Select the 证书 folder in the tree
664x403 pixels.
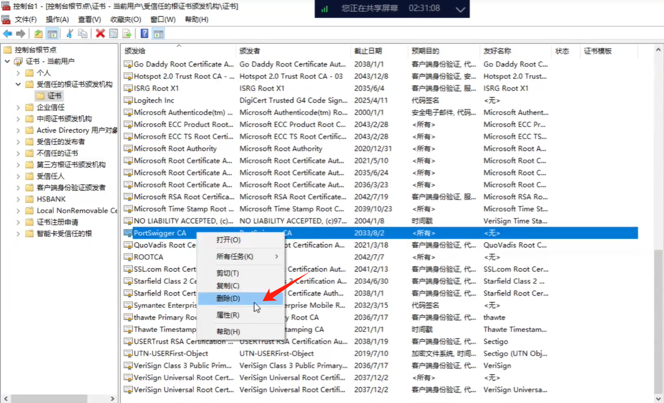click(54, 96)
